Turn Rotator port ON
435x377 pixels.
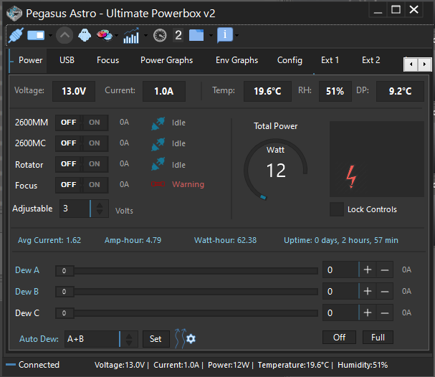pos(95,164)
